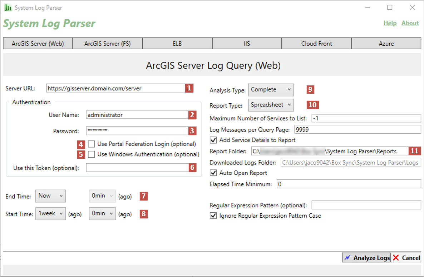
Task: Click the Cancel button
Action: (406, 258)
